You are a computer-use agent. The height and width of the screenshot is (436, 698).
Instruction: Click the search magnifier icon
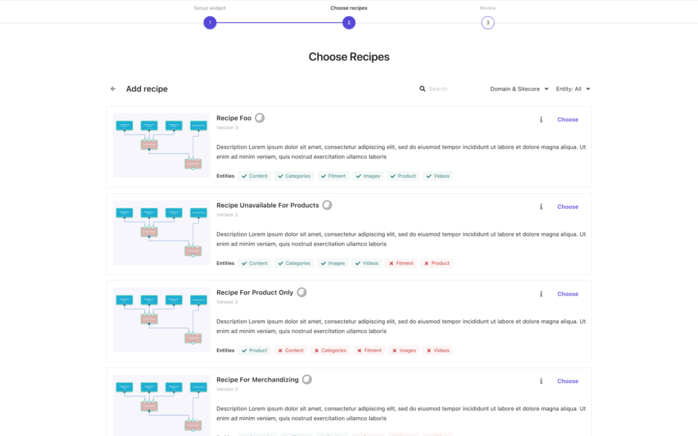coord(422,89)
